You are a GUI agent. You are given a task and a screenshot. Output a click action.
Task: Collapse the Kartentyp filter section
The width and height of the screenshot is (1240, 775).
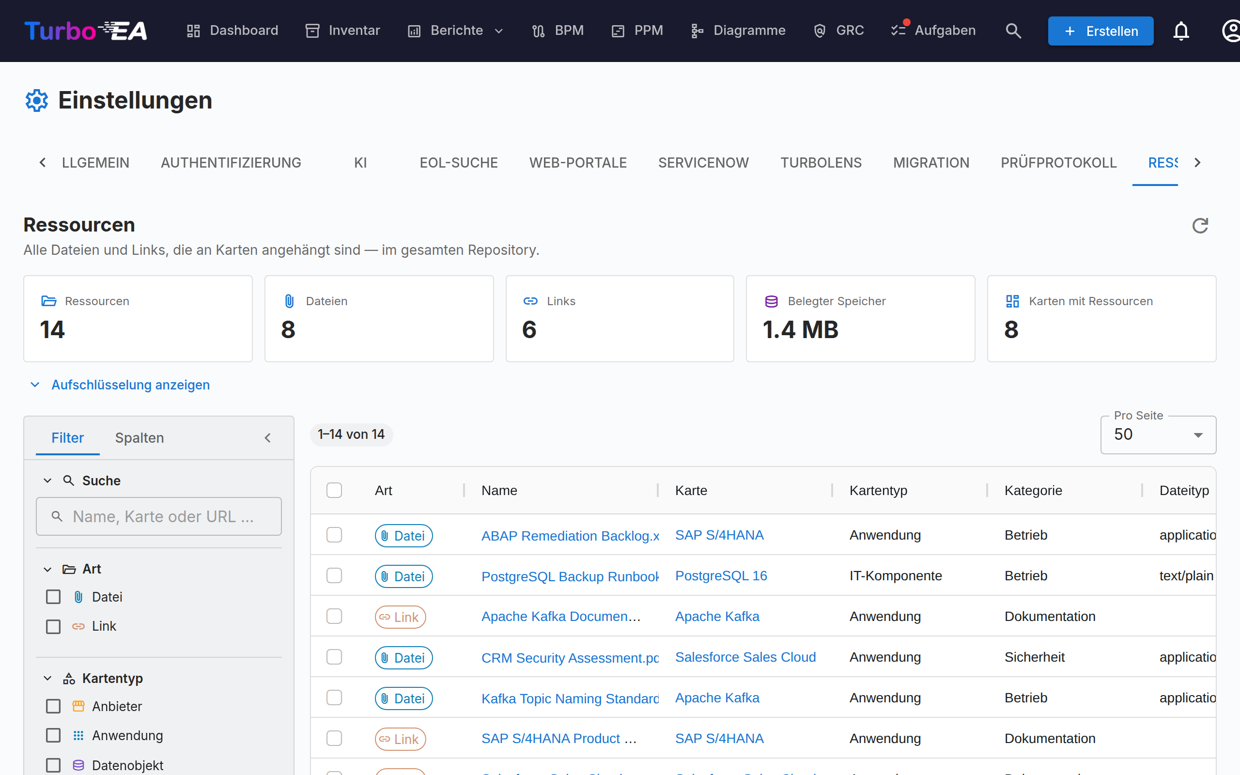[47, 678]
